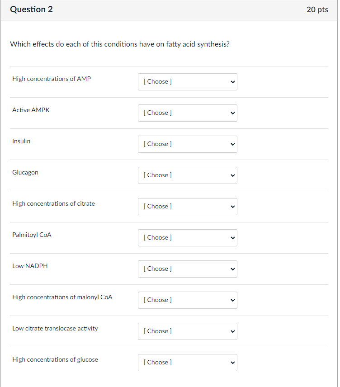Click the Question 2 heading

pyautogui.click(x=31, y=9)
